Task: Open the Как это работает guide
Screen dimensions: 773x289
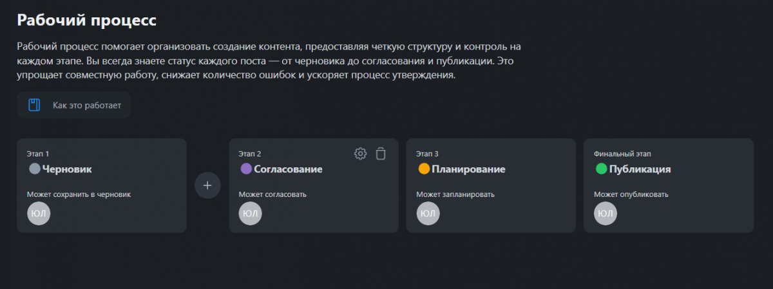Action: click(86, 105)
